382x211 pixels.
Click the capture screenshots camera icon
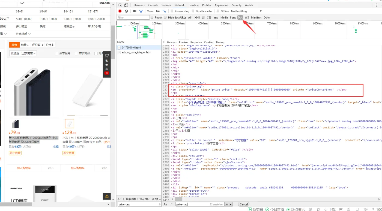135,11
